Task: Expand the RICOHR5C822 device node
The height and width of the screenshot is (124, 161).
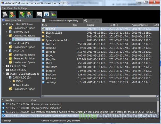Action: 3,70
